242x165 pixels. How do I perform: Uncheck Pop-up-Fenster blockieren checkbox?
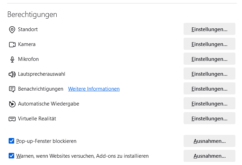click(x=11, y=141)
